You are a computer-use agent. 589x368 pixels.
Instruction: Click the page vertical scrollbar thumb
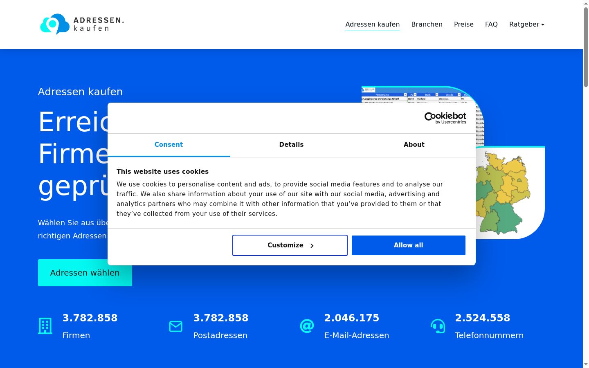586,47
